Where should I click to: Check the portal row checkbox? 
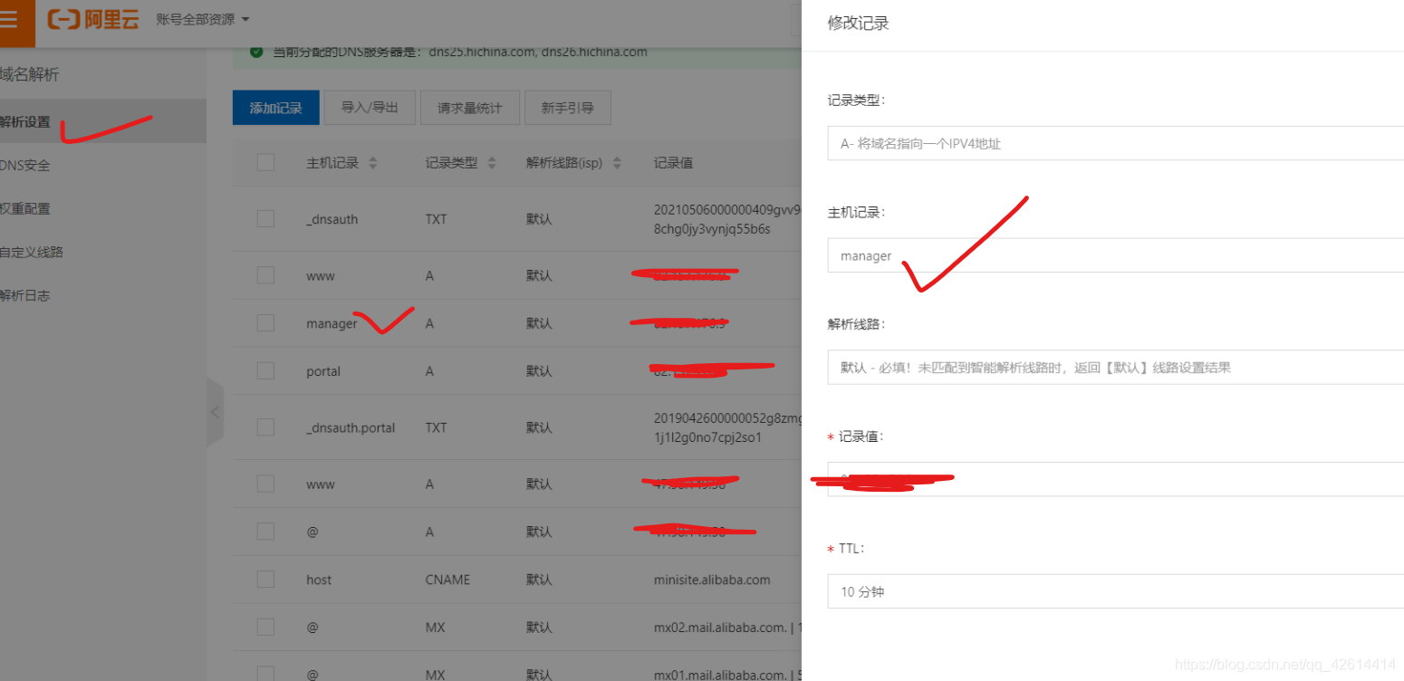coord(265,370)
